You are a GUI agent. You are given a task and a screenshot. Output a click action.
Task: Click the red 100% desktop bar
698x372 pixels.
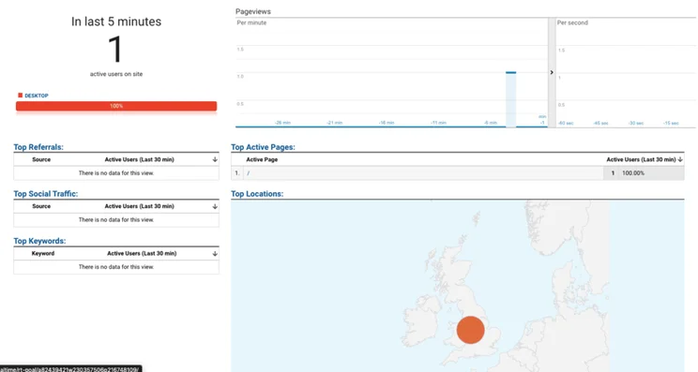tap(116, 106)
